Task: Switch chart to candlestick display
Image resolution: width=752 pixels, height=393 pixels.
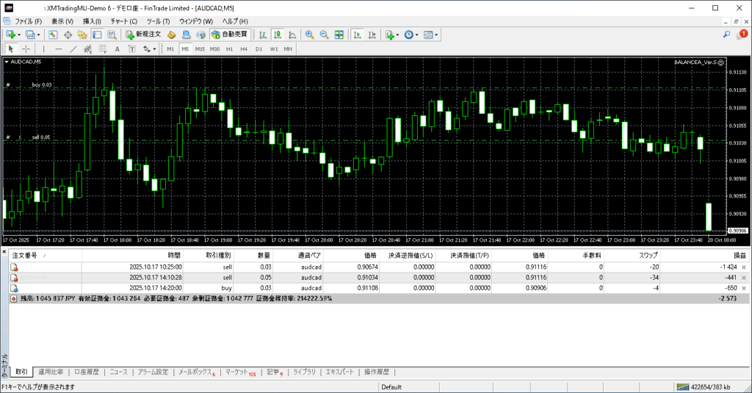Action: [x=278, y=35]
